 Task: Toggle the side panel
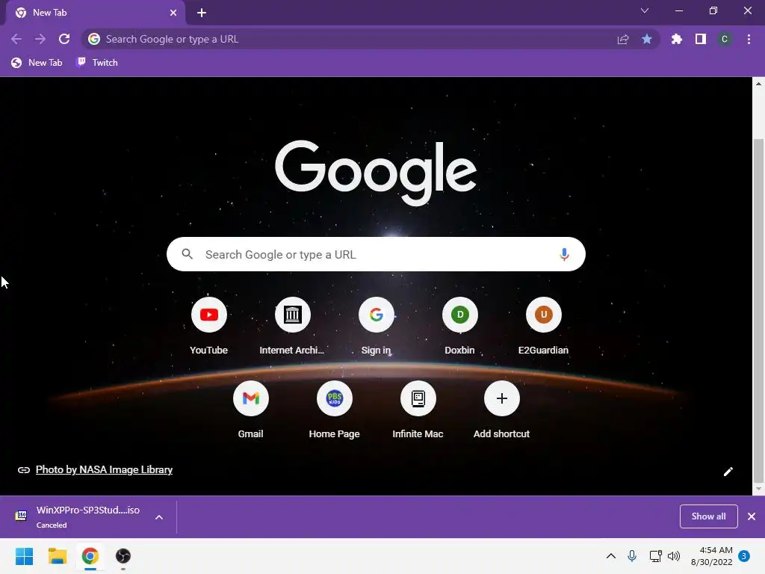[x=701, y=39]
